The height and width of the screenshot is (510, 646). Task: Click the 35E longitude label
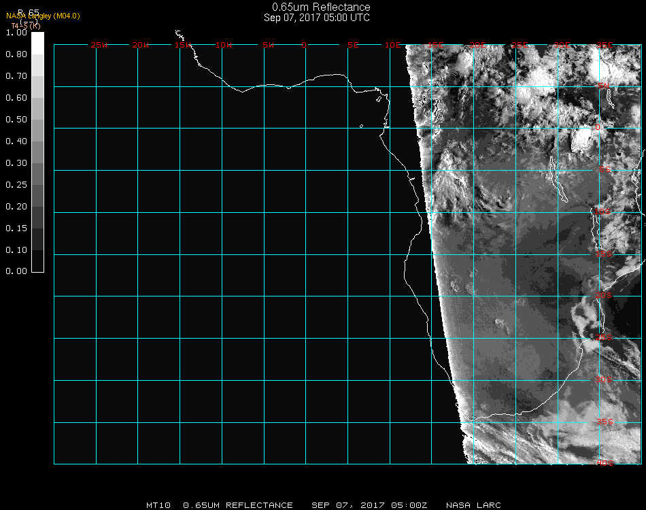click(605, 45)
